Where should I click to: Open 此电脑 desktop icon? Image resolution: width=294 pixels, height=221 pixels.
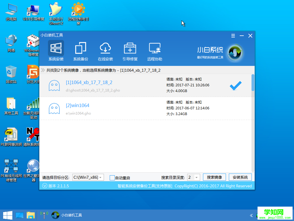tap(11, 12)
